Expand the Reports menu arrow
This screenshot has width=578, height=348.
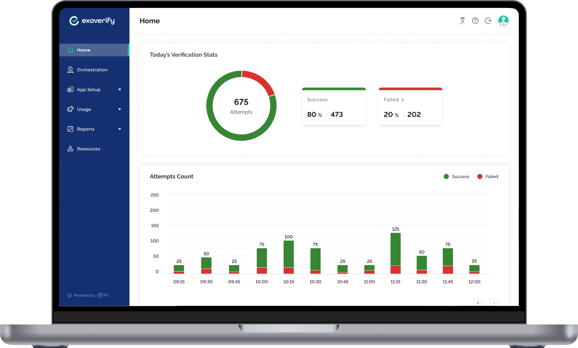(x=120, y=129)
